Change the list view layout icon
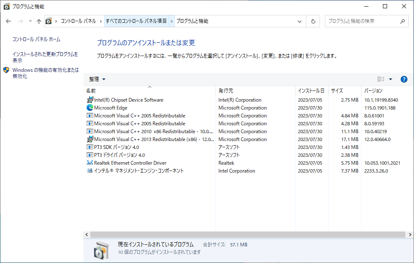The height and width of the screenshot is (263, 414). click(x=381, y=79)
